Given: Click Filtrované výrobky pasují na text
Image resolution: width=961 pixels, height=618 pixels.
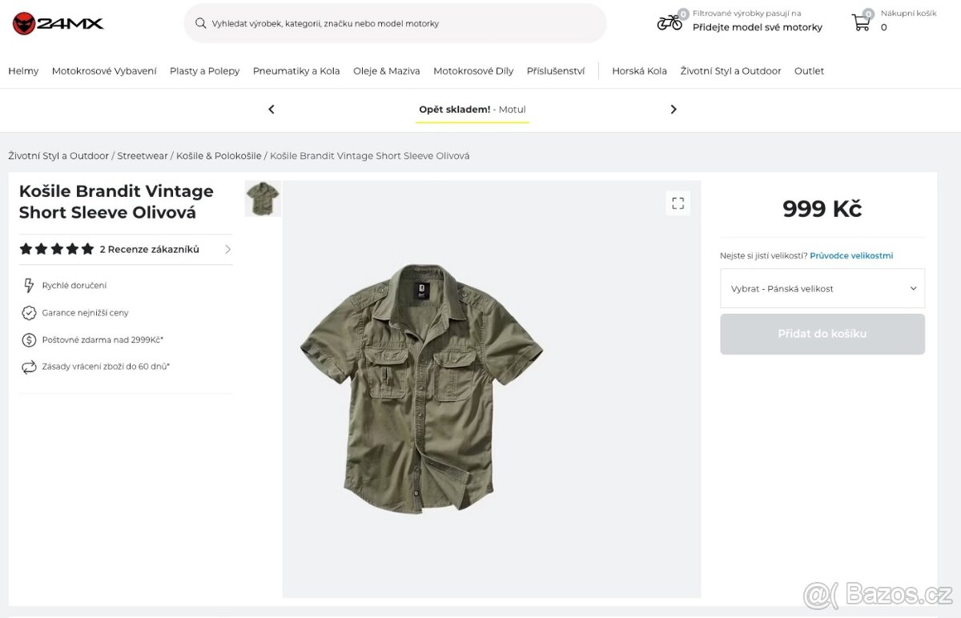Looking at the screenshot, I should coord(747,14).
